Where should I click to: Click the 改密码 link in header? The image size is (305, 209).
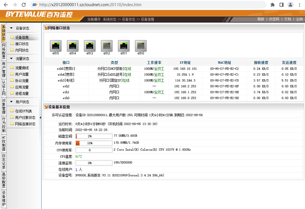(274, 19)
